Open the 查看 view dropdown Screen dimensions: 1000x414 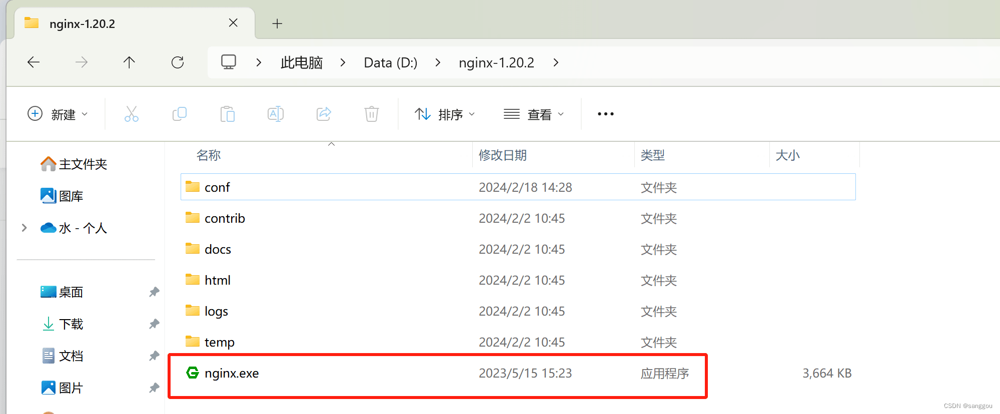click(x=534, y=114)
